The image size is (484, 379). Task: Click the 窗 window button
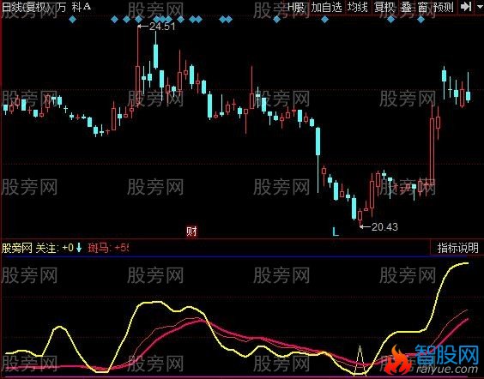422,7
